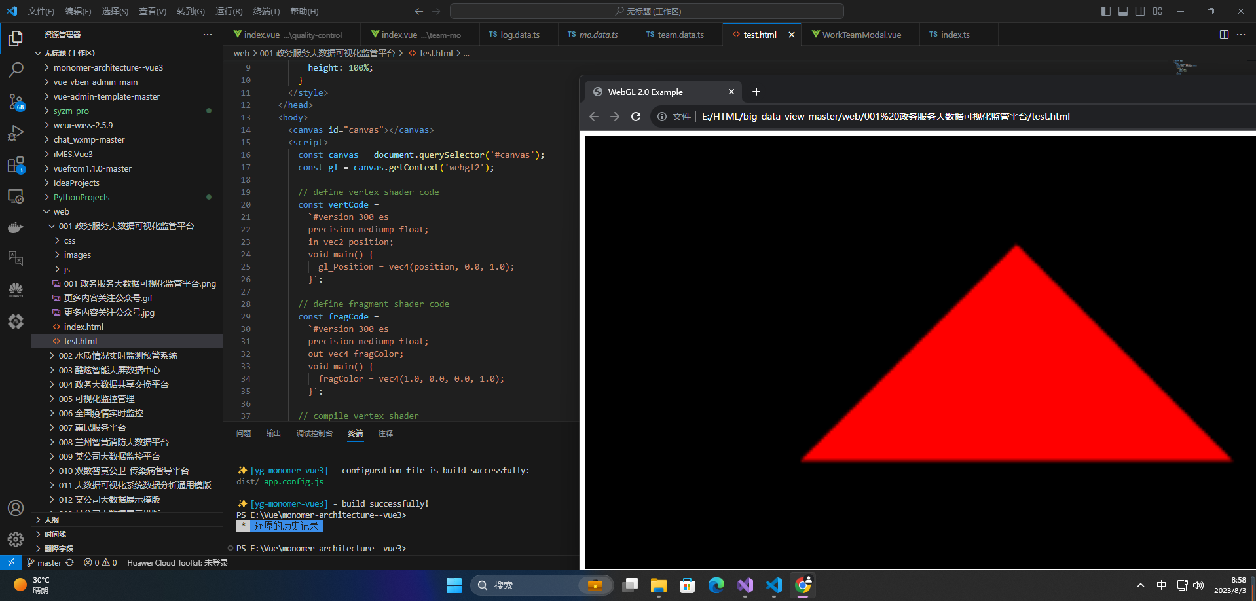1256x601 pixels.
Task: Open the Explorer view in activity bar
Action: click(16, 39)
